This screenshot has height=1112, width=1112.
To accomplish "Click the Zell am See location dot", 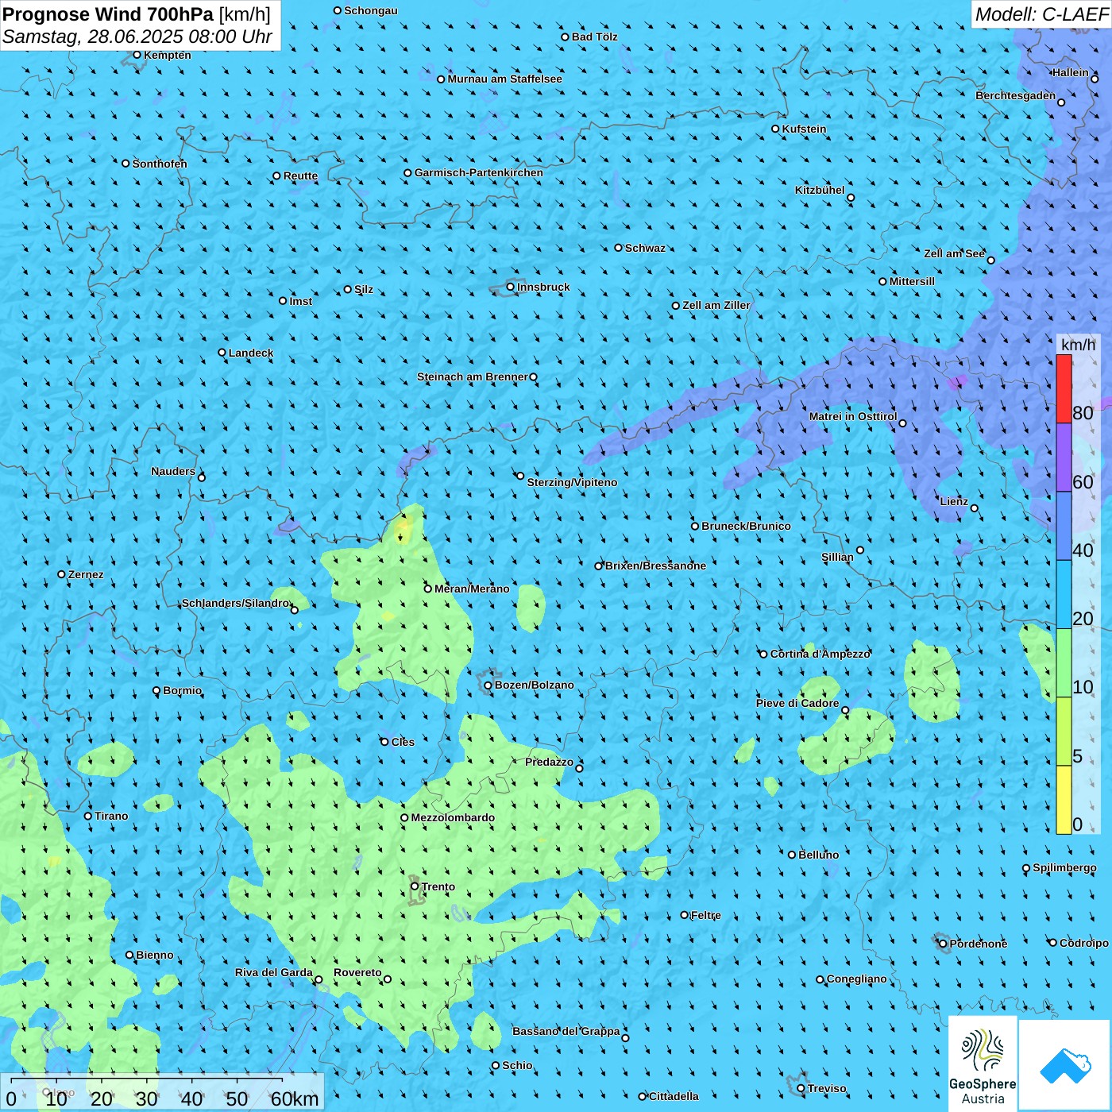I will [x=991, y=261].
